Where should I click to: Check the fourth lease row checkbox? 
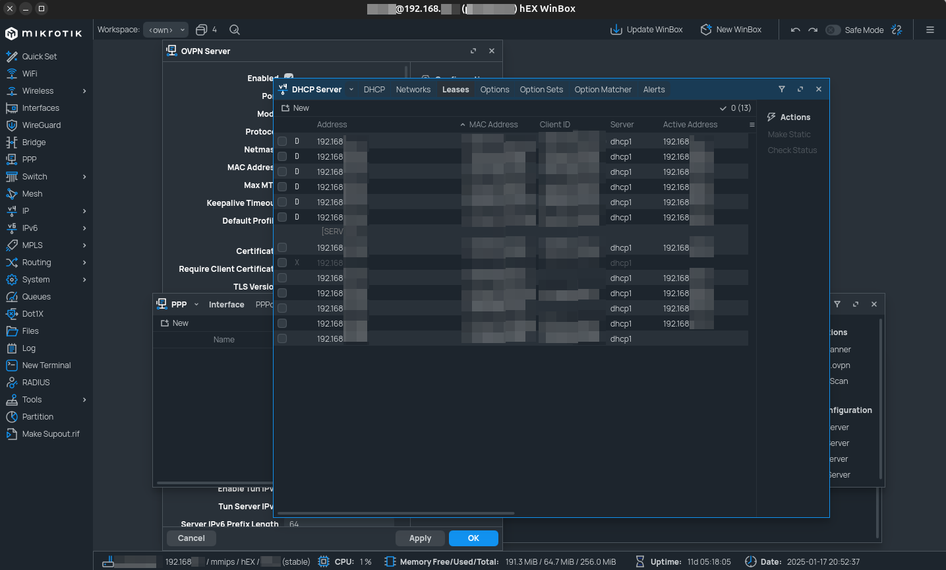click(x=282, y=187)
